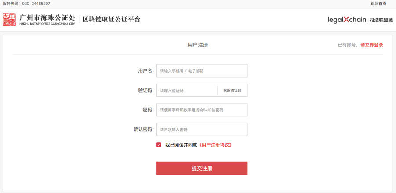Click the 广州市海珠公证处 title text

pos(47,18)
